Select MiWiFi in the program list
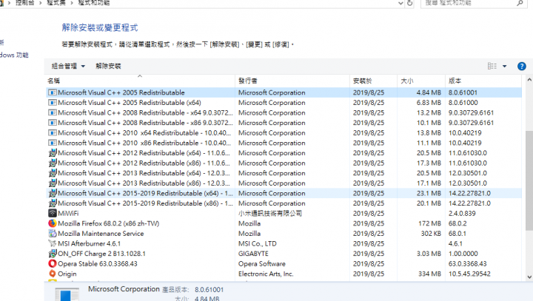 coord(284,213)
